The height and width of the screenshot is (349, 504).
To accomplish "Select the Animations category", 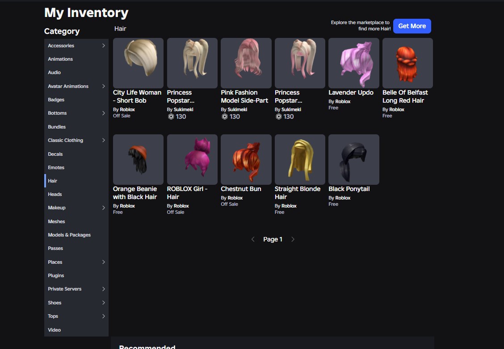I will pos(76,59).
